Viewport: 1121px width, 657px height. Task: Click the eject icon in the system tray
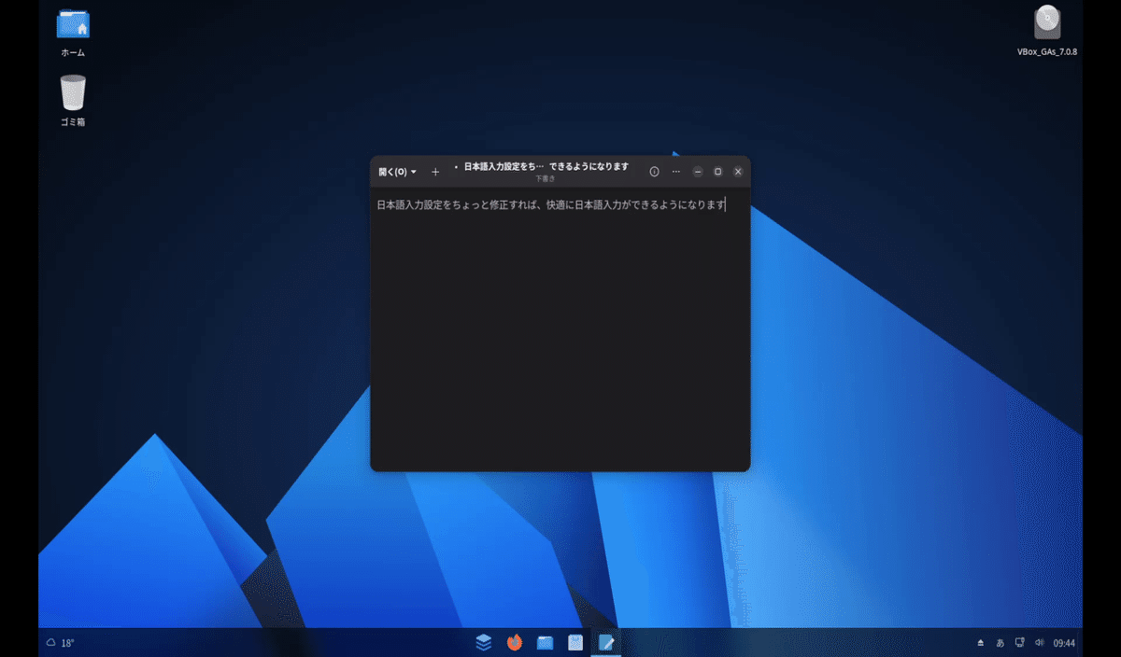pos(980,643)
